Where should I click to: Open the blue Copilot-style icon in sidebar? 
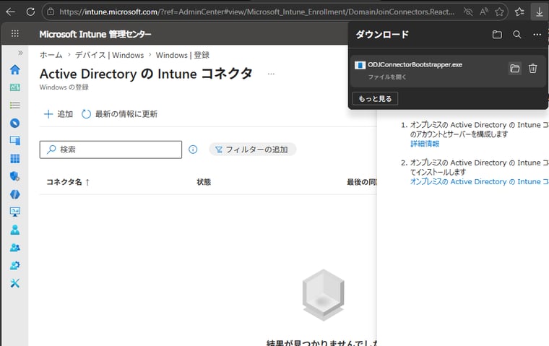(x=15, y=194)
